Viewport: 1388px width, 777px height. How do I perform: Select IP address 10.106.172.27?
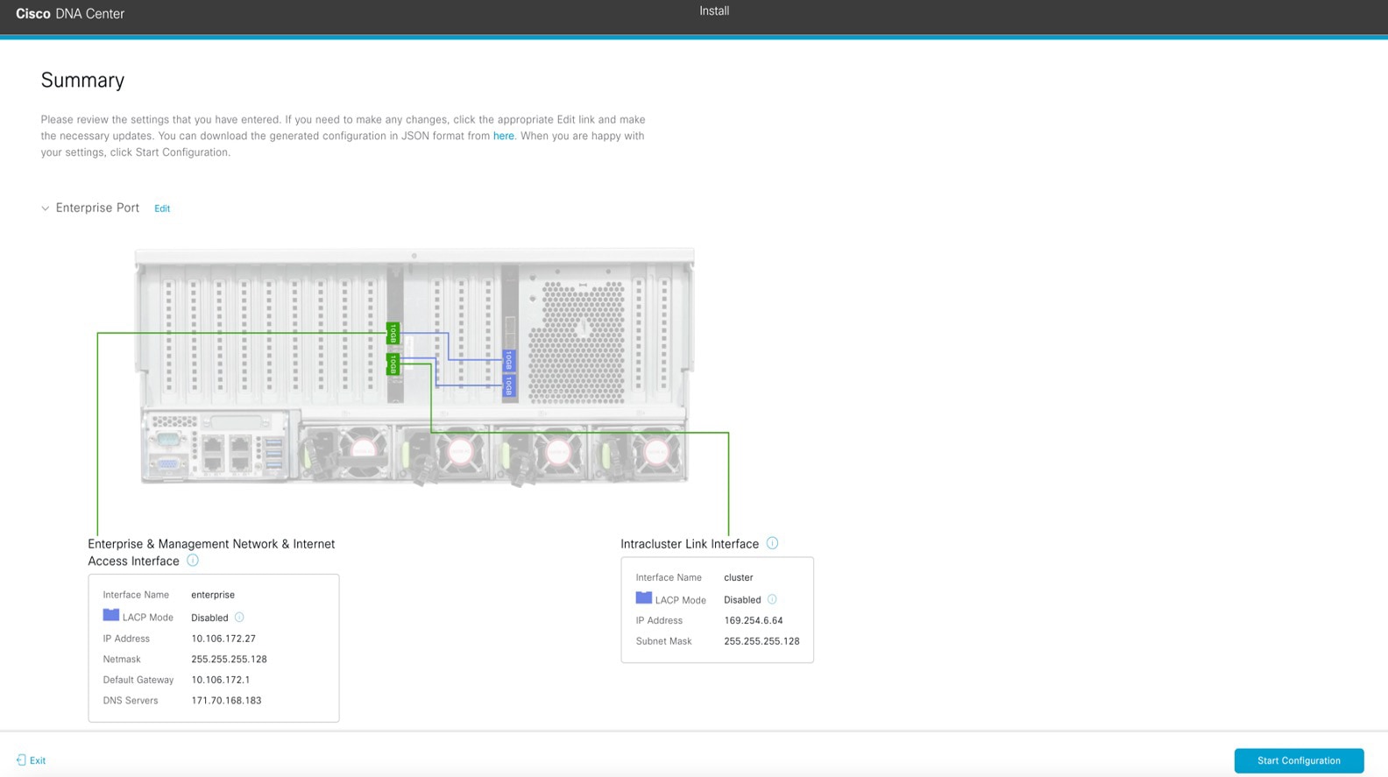click(223, 639)
